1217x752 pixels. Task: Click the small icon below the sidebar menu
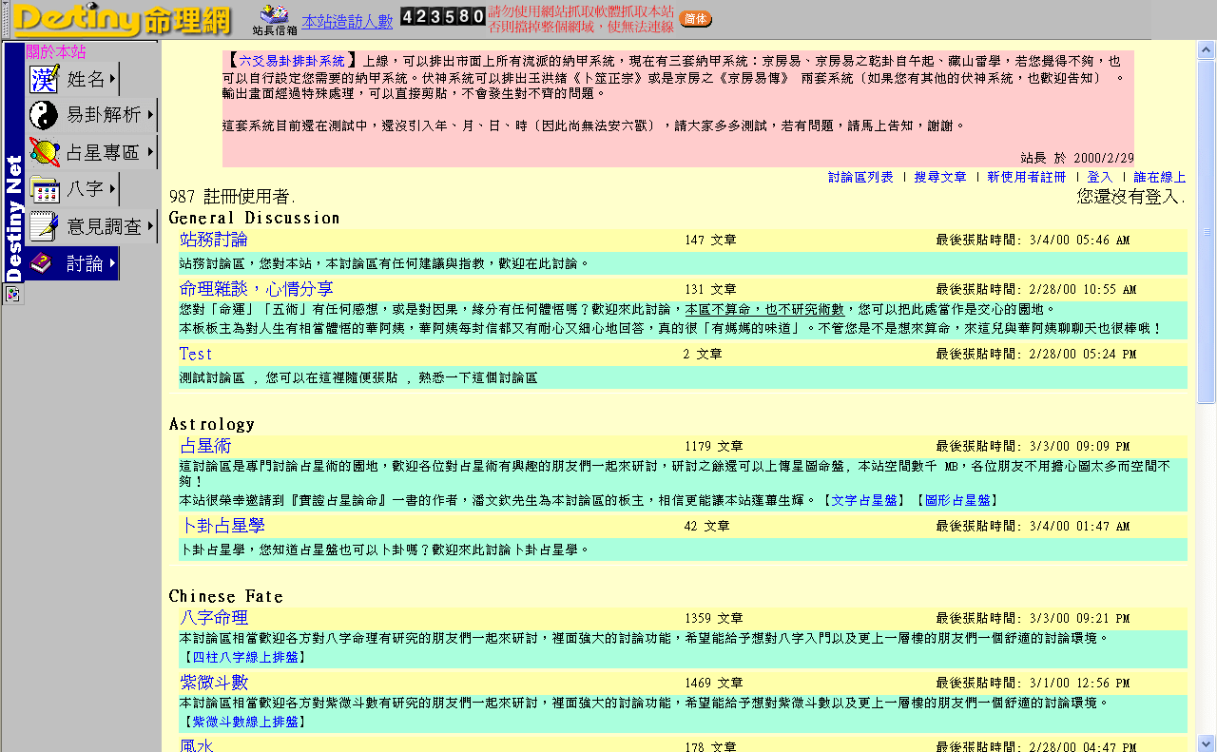click(11, 296)
